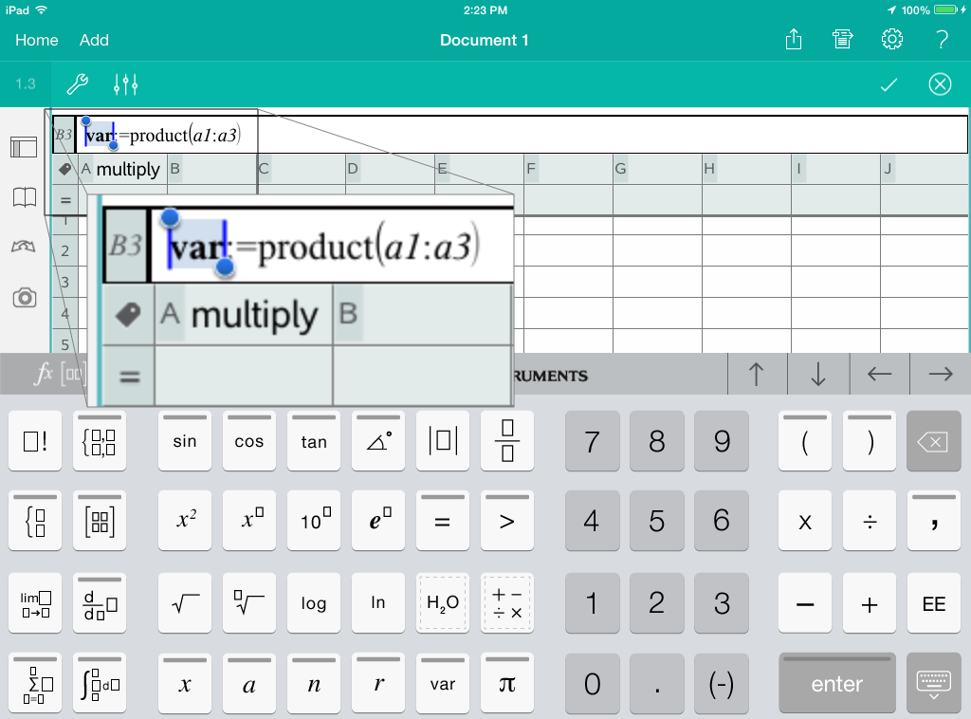Viewport: 971px width, 719px height.
Task: Open the settings gear icon
Action: 891,40
